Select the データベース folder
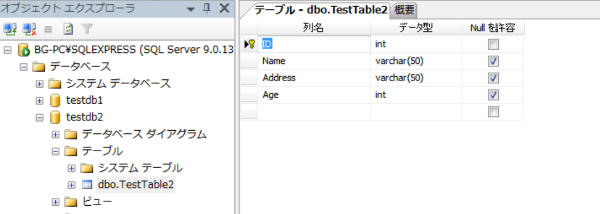Screen dimensions: 600x214 click(80, 67)
